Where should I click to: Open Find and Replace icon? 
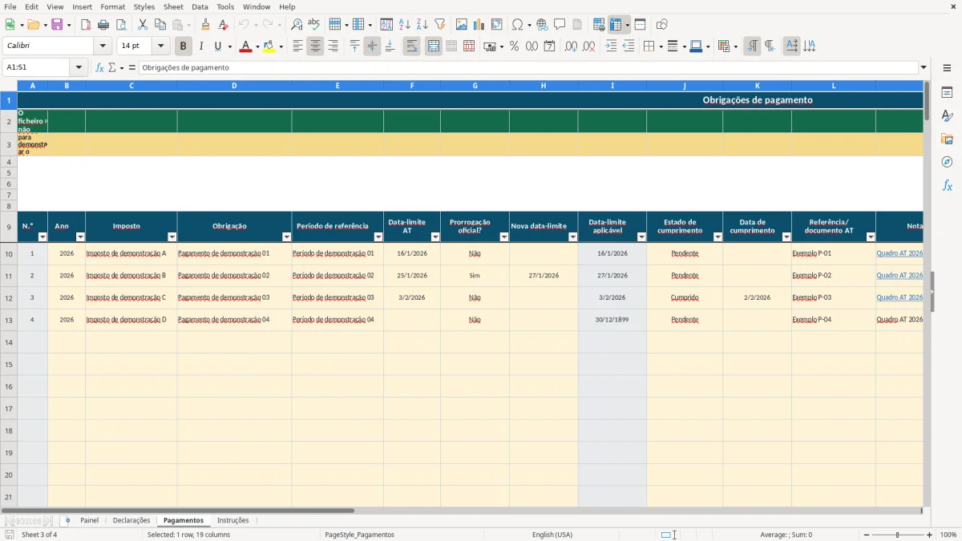[297, 25]
